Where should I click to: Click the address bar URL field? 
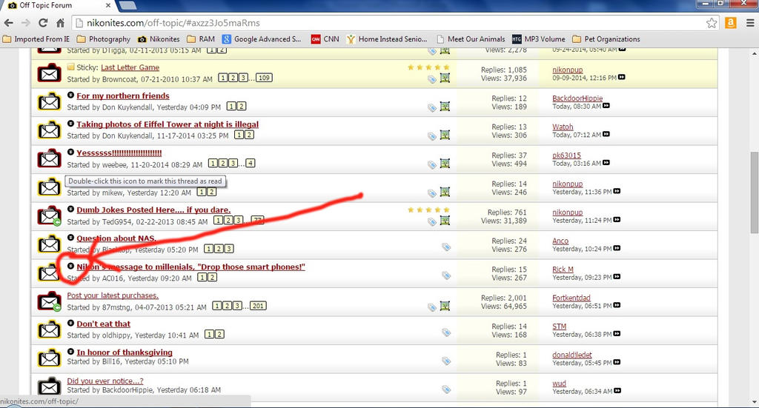371,22
